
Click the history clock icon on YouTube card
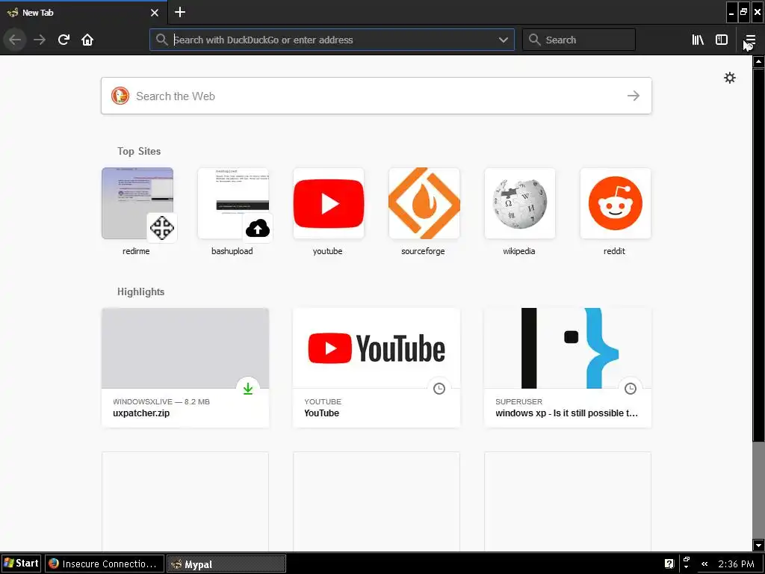(439, 389)
